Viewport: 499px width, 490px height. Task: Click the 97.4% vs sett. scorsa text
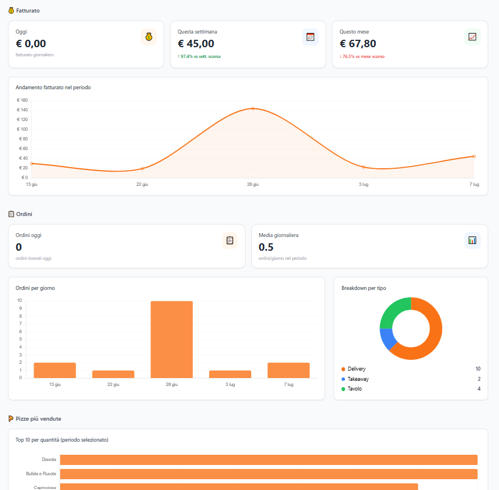199,56
